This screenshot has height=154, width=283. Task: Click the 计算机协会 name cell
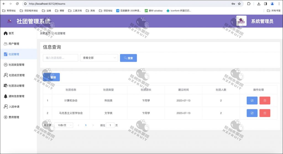coord(71,100)
